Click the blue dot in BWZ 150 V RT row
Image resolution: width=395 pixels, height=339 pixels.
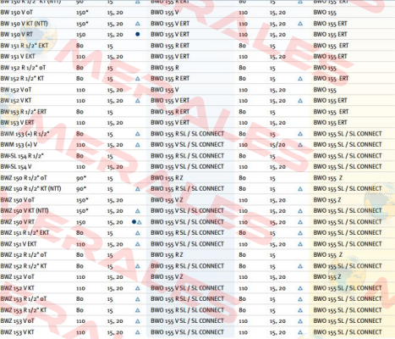[x=134, y=222]
